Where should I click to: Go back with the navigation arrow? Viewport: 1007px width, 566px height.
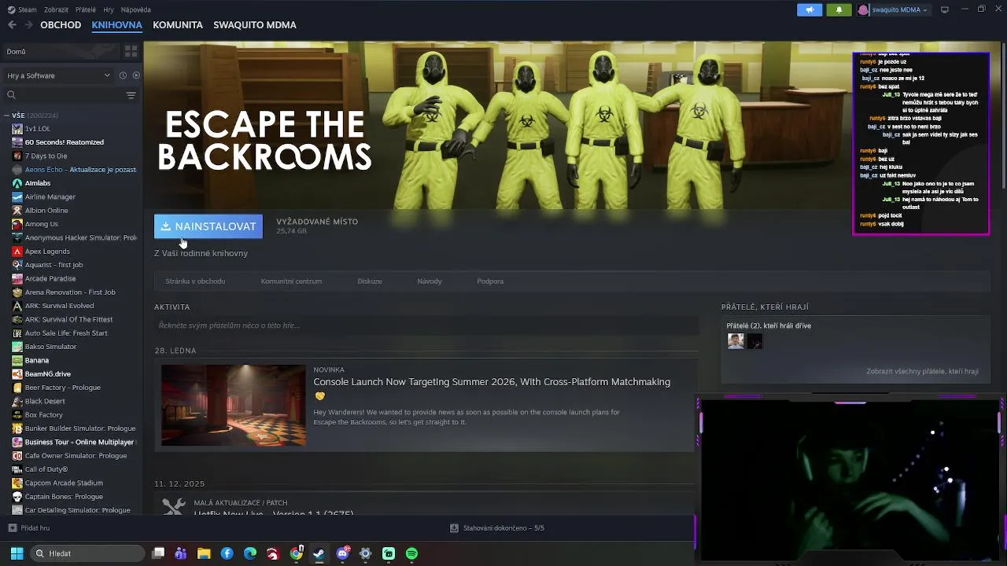click(12, 25)
